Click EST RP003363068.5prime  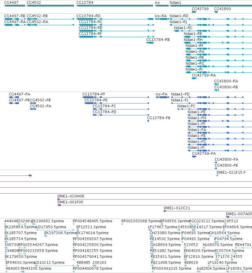[x=141, y=221]
